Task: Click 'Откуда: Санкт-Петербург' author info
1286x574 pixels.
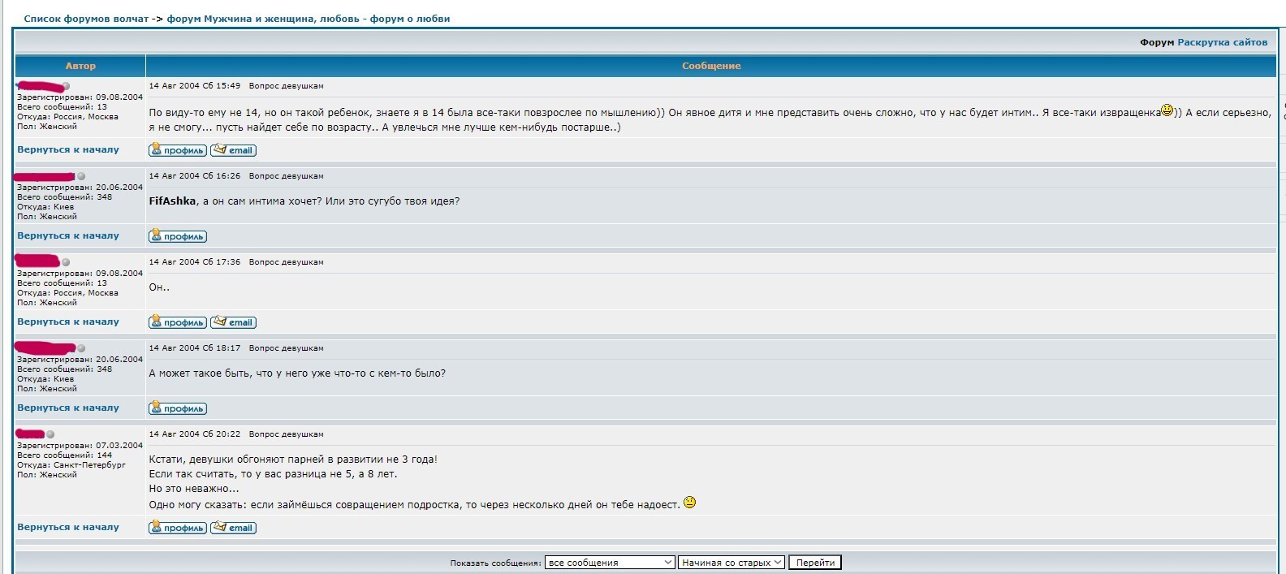Action: click(x=71, y=465)
